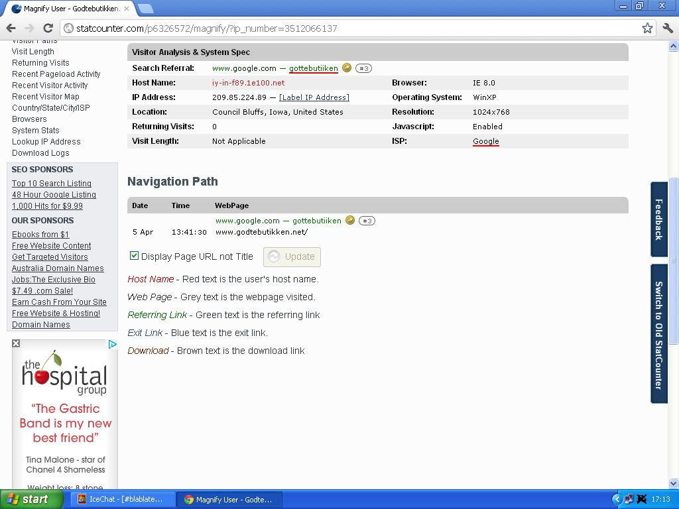This screenshot has width=679, height=509.
Task: Bookmark this page with the star icon
Action: (x=647, y=28)
